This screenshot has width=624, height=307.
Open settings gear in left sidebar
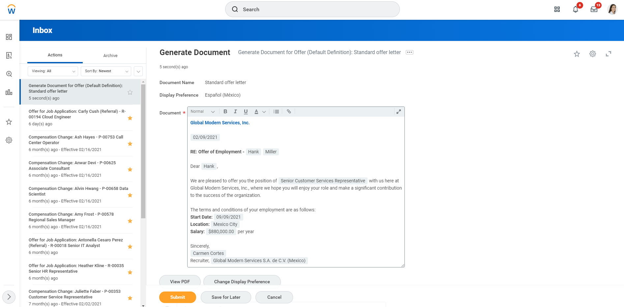click(x=9, y=140)
